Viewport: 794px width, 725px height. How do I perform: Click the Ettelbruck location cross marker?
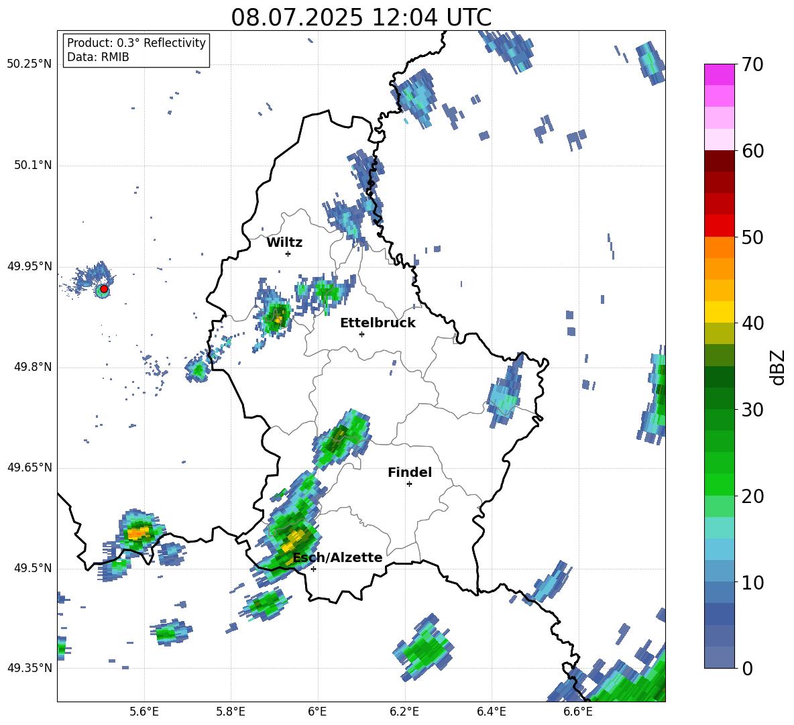coord(361,334)
